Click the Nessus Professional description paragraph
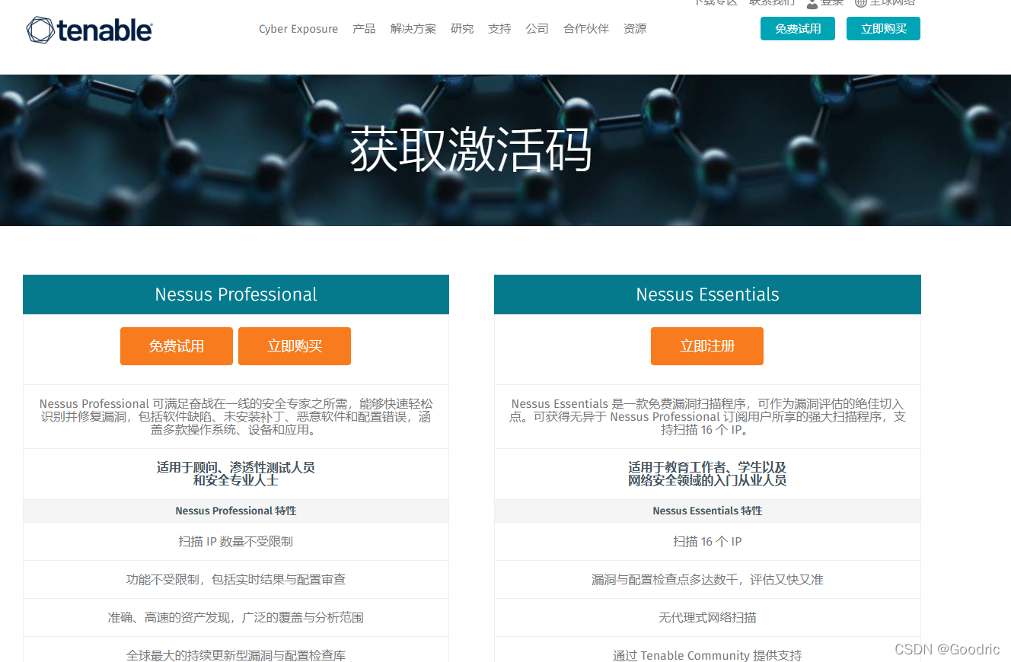This screenshot has height=662, width=1011. [x=236, y=417]
